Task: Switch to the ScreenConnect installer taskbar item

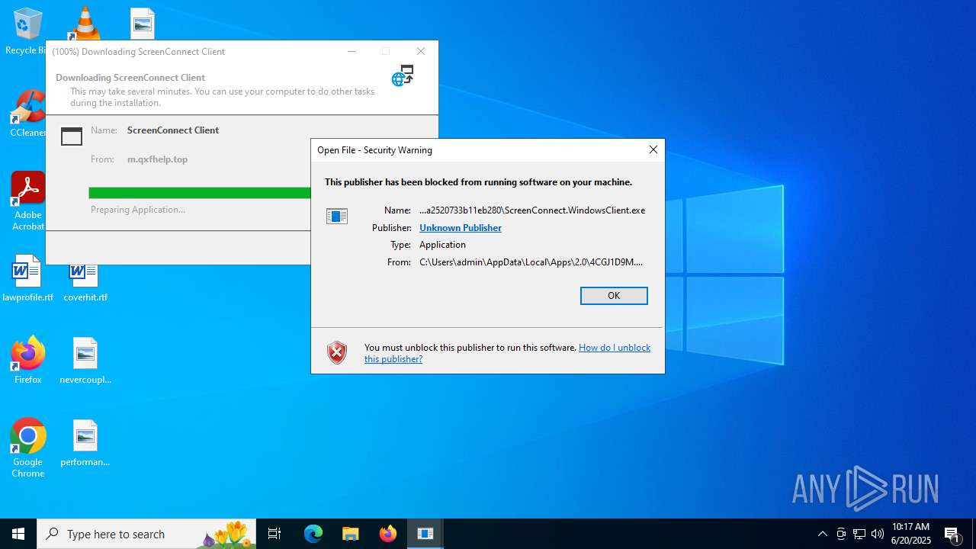Action: click(425, 534)
